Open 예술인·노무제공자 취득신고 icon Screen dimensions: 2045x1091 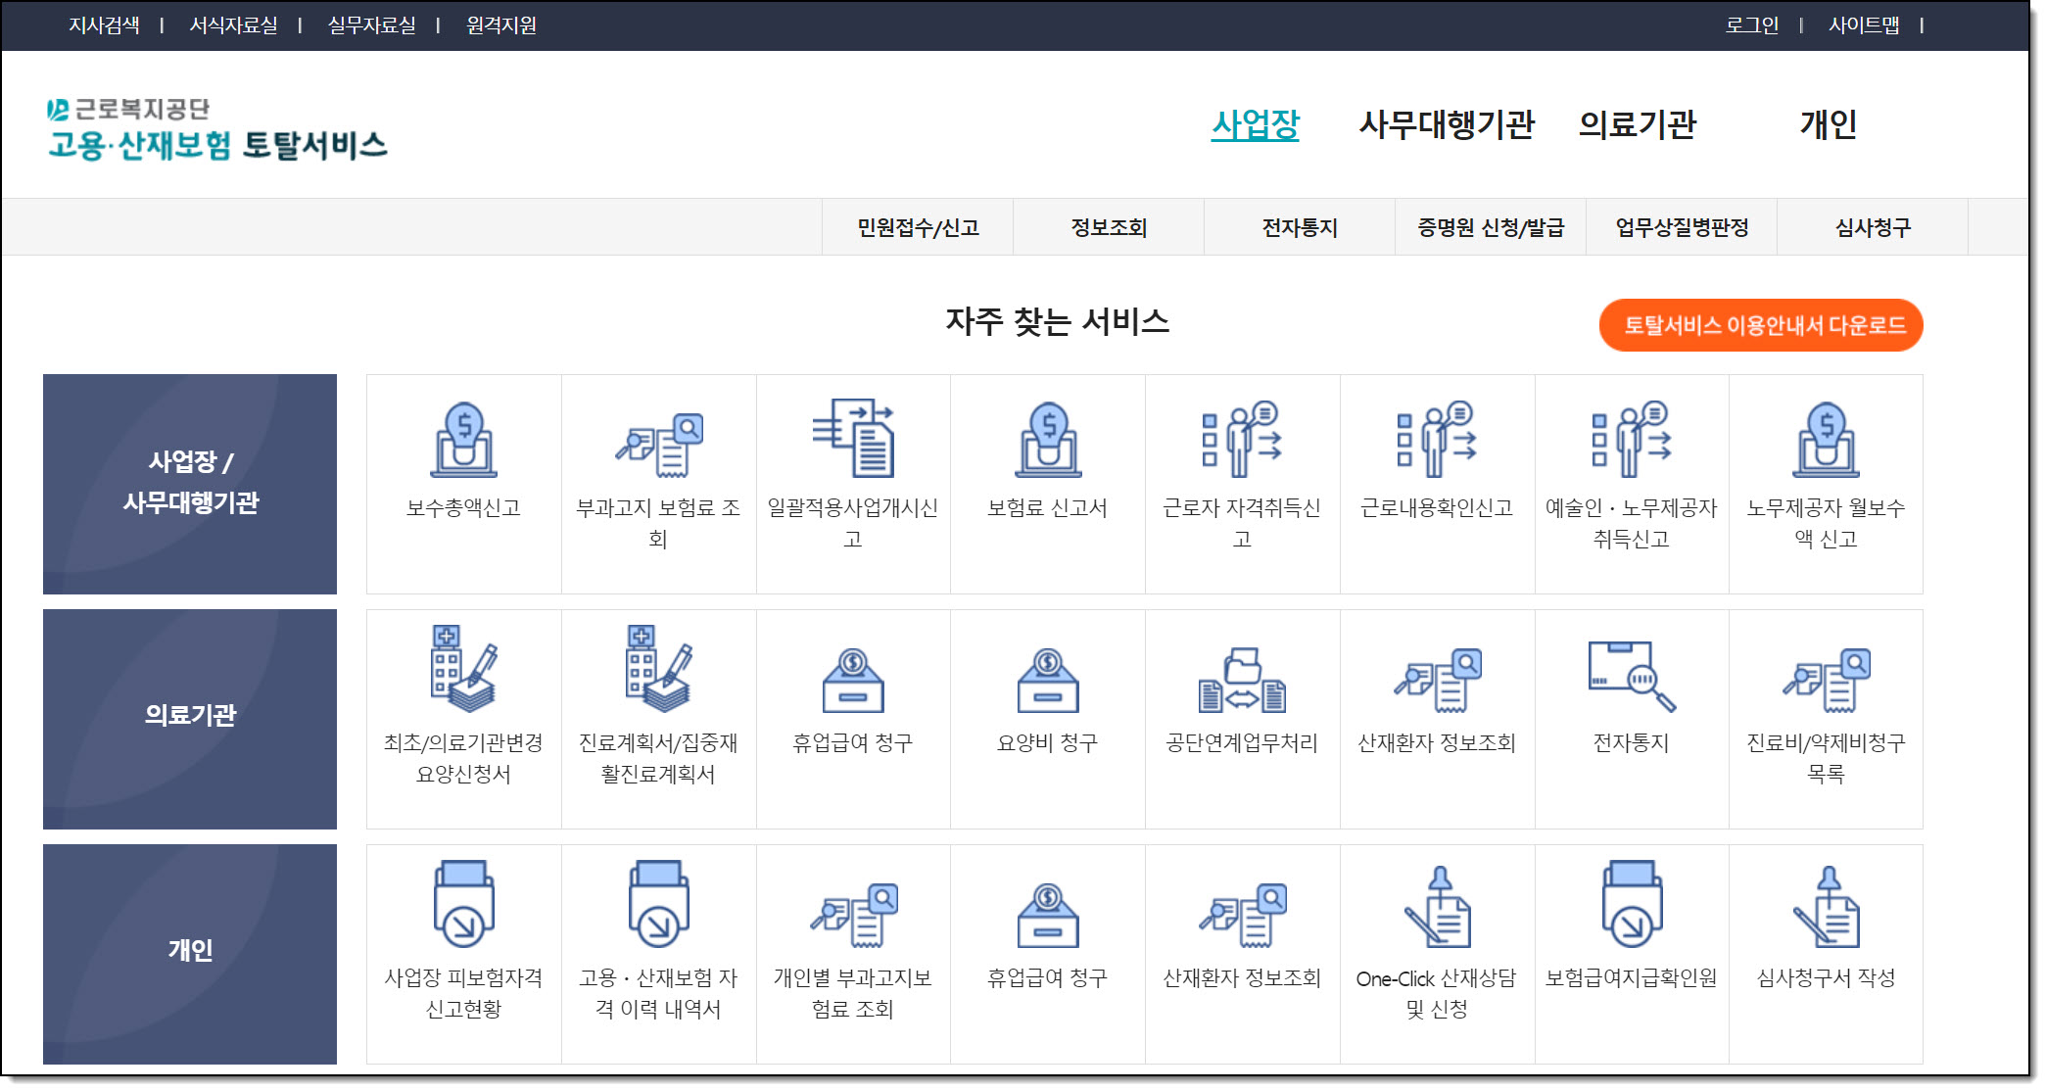click(x=1631, y=439)
